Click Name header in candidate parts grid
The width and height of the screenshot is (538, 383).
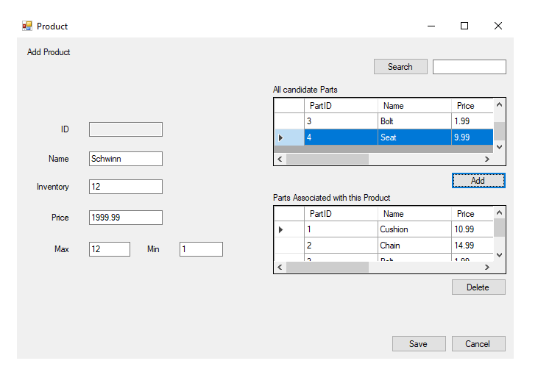point(414,106)
